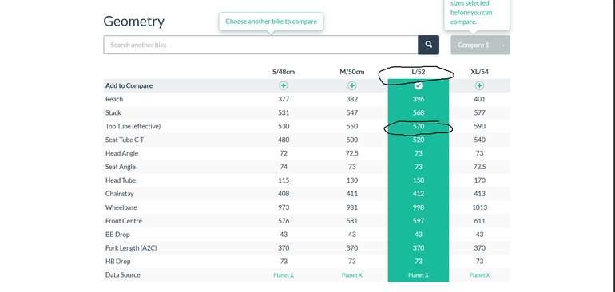Select the S/48cm column header

284,72
